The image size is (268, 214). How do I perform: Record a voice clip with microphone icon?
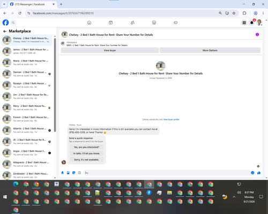coord(63,173)
